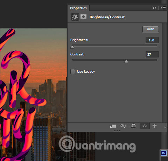
Task: Click the Brightness slider handle
Action: tap(72, 47)
